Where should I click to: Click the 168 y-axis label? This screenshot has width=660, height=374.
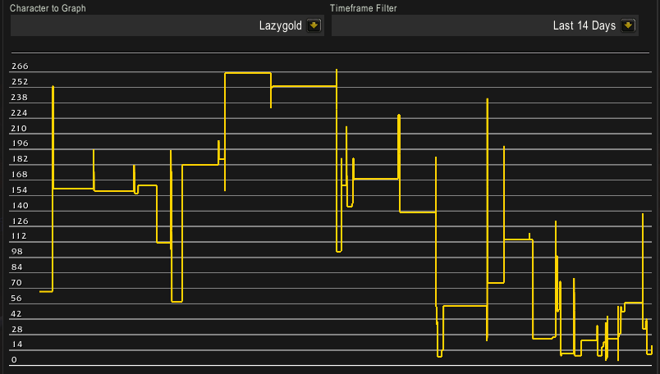coord(20,175)
